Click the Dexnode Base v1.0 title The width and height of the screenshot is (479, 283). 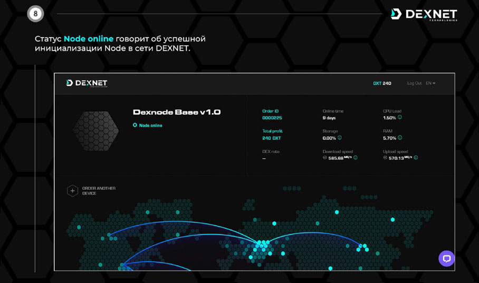pyautogui.click(x=177, y=112)
